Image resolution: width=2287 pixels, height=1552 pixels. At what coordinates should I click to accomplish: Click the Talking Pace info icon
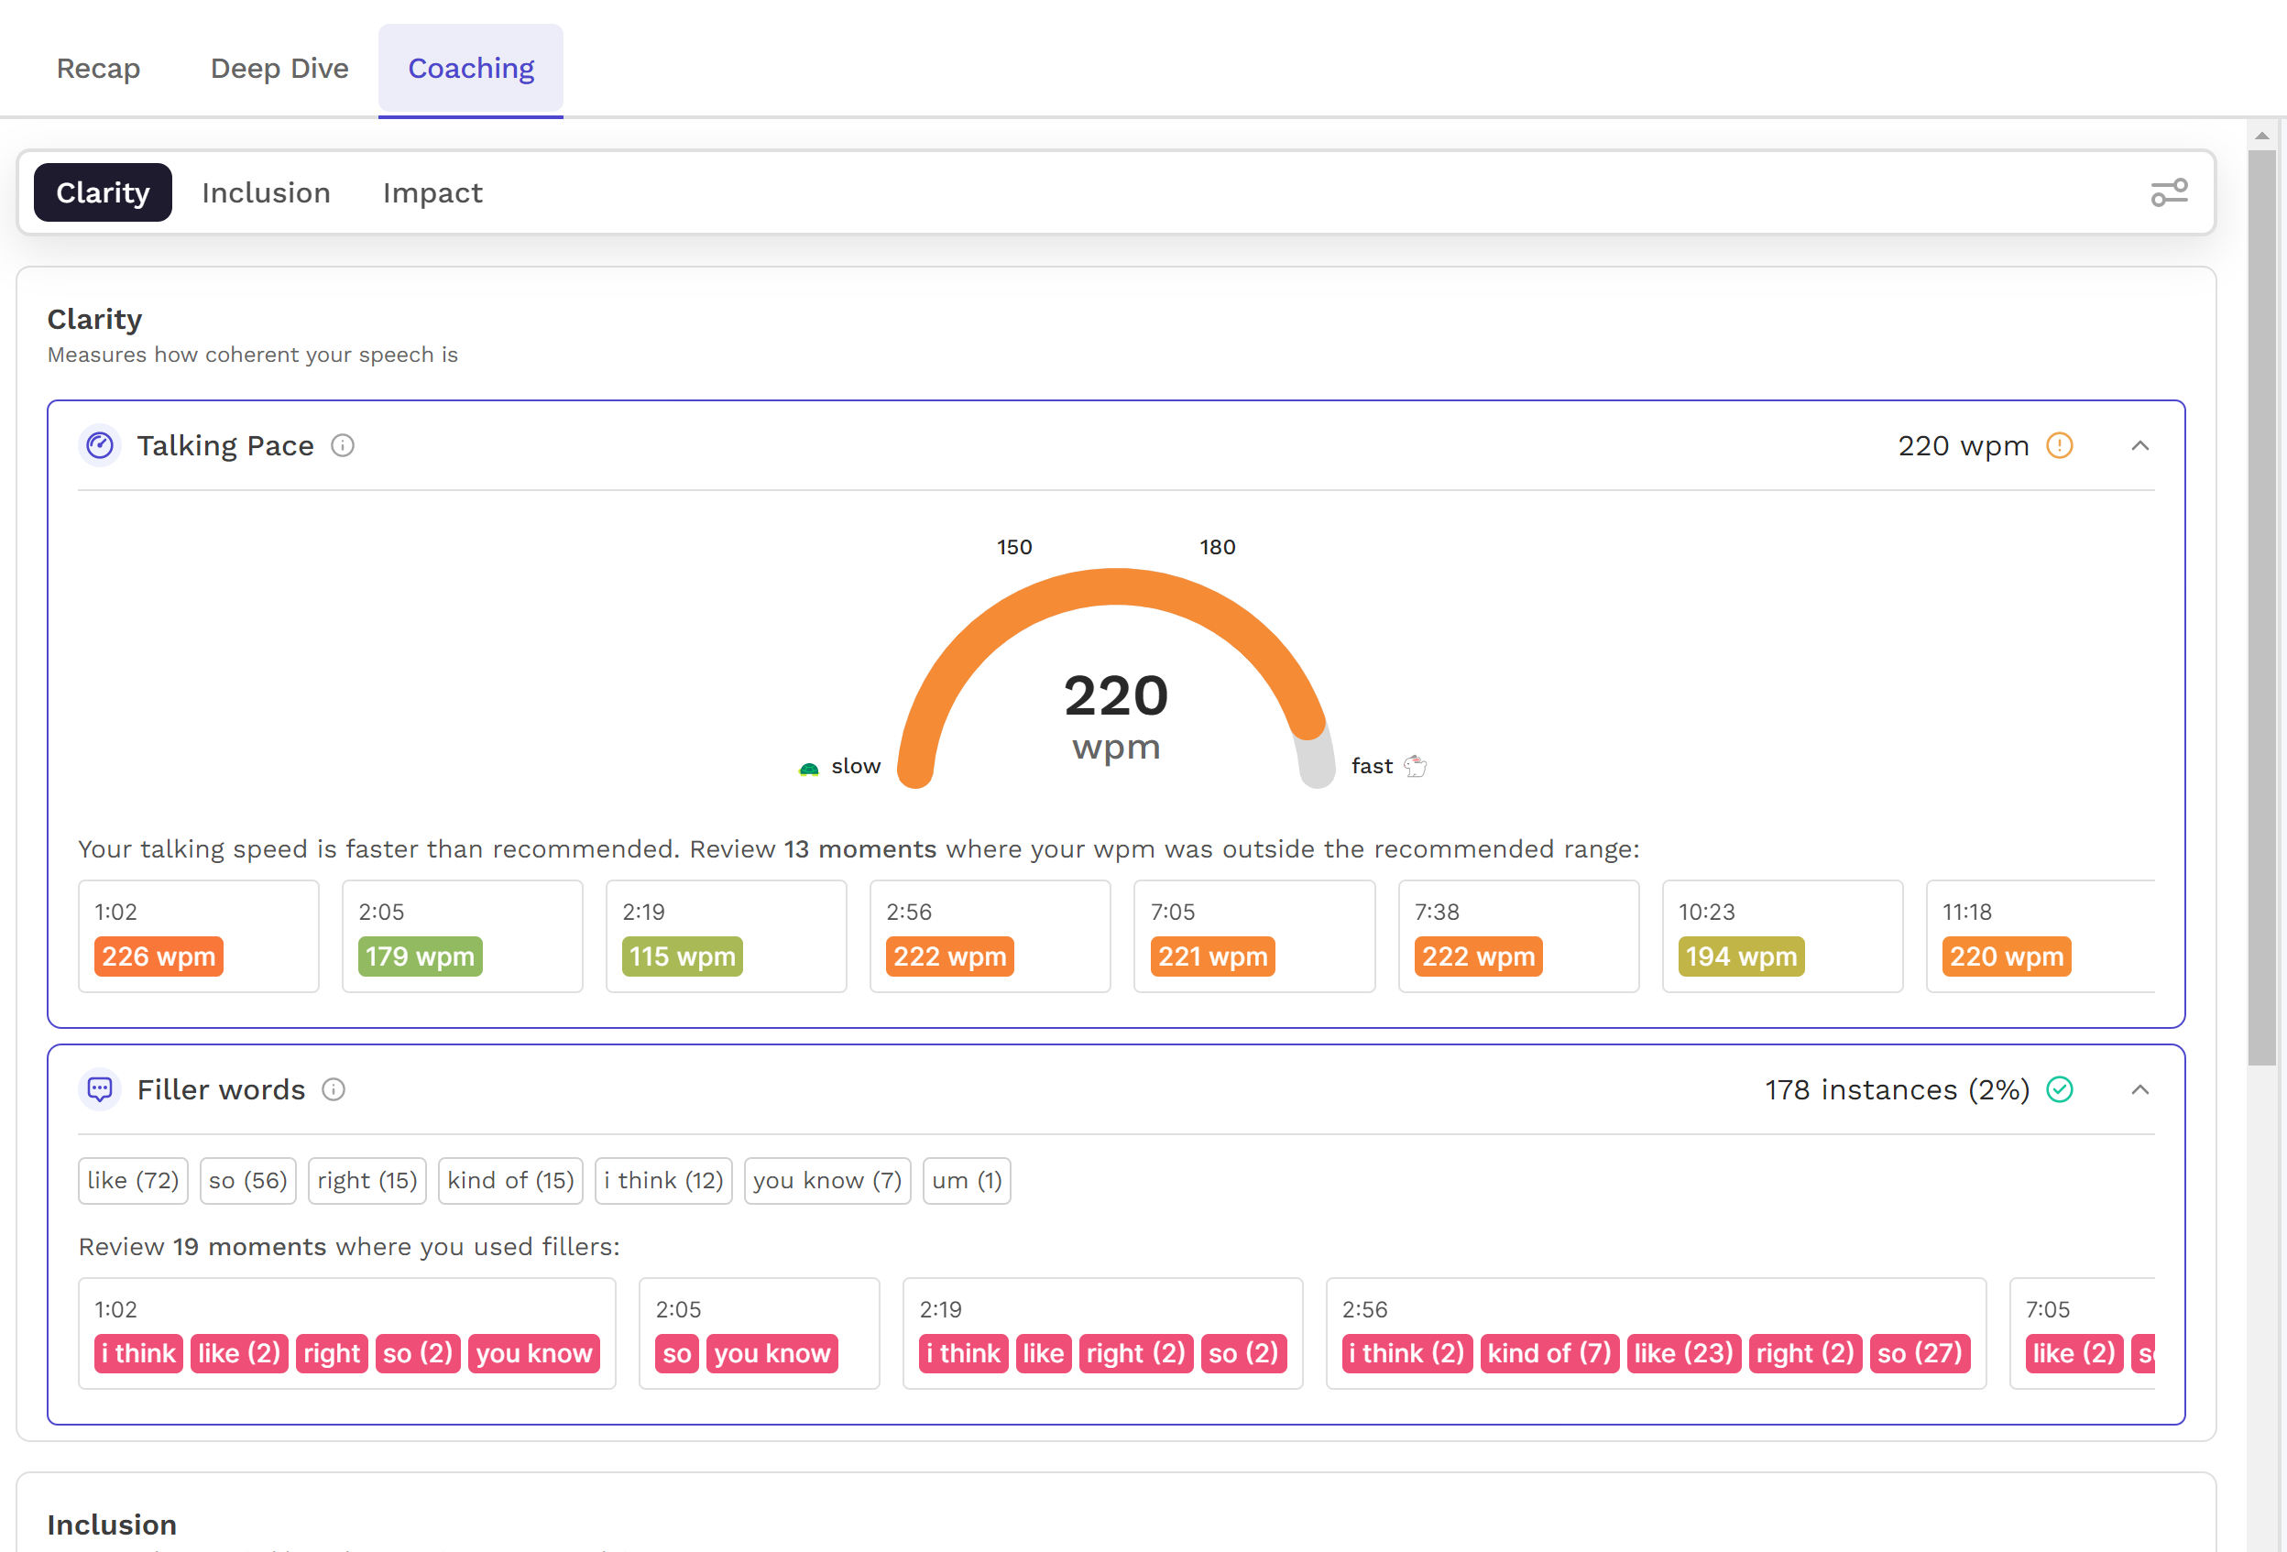point(343,446)
